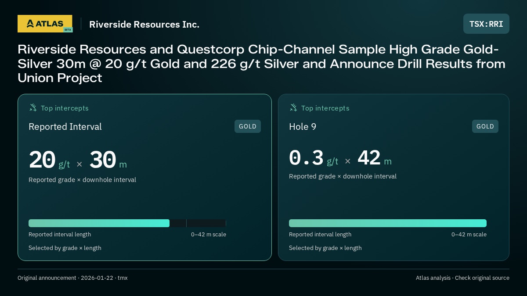Click the Hole 9 interval length bar
Image resolution: width=527 pixels, height=296 pixels.
coord(388,223)
